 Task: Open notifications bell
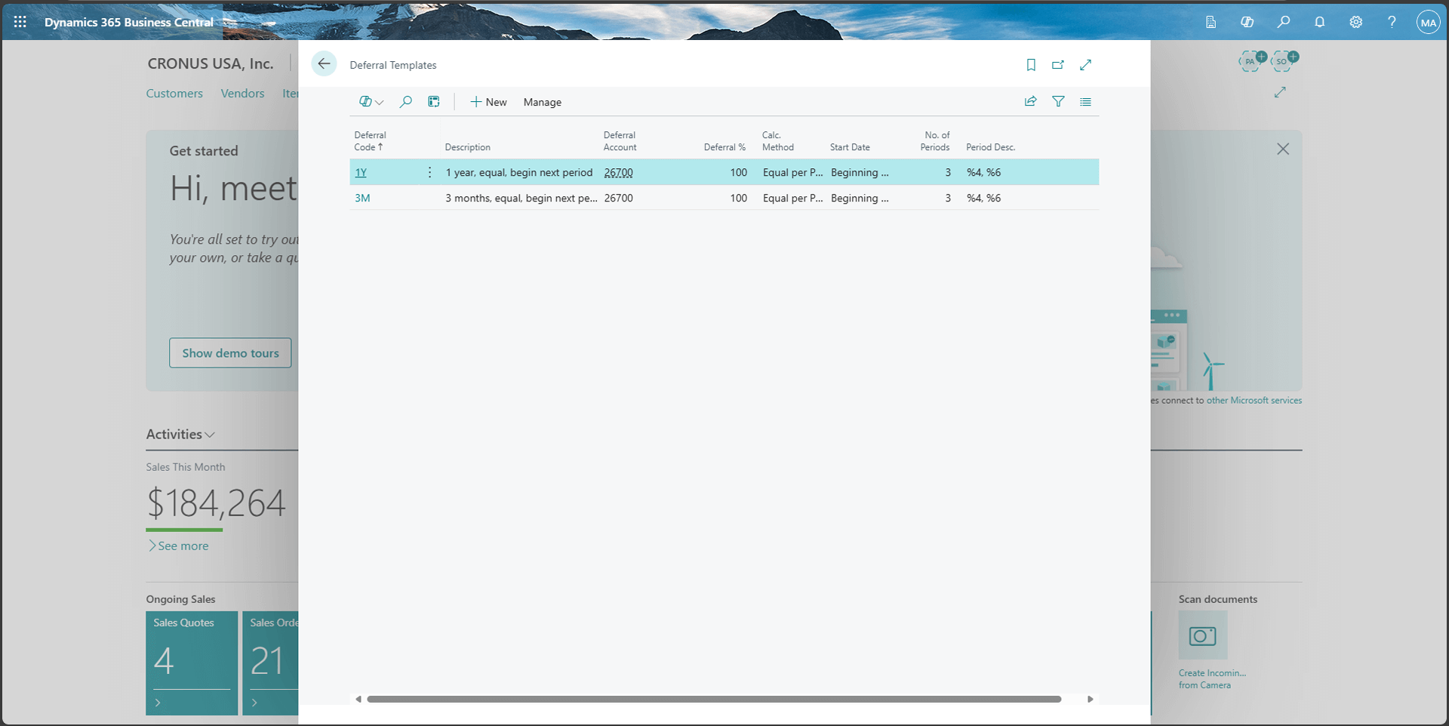coord(1320,22)
